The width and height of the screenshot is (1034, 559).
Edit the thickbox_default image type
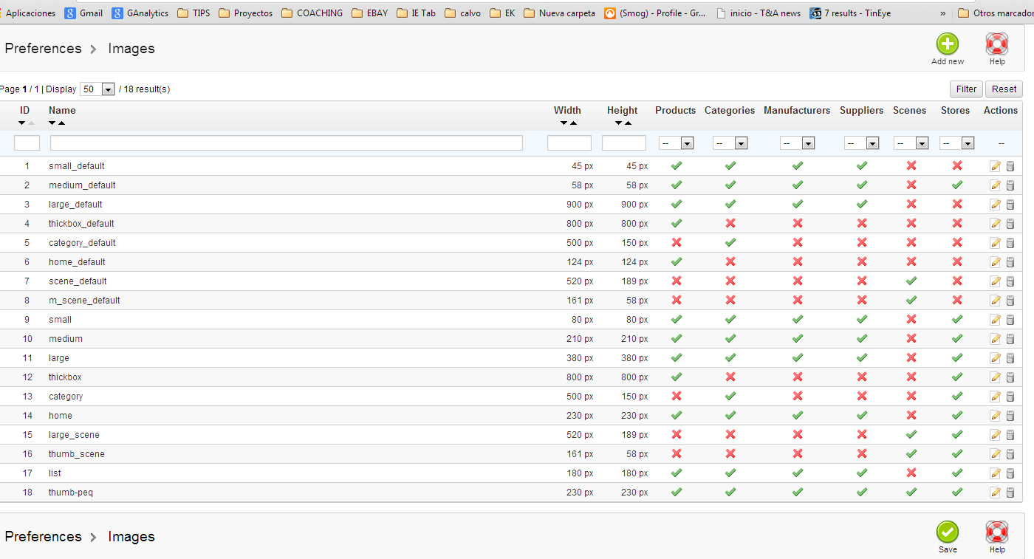pyautogui.click(x=996, y=224)
